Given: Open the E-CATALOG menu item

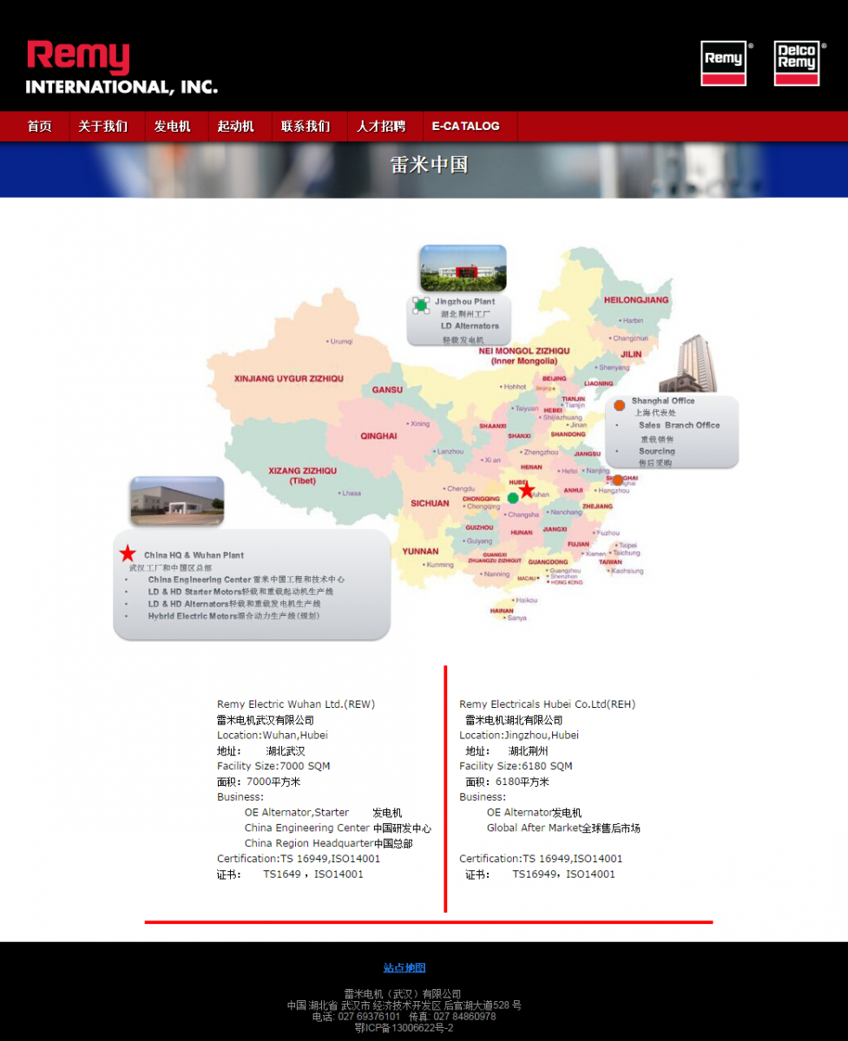Looking at the screenshot, I should [x=466, y=127].
